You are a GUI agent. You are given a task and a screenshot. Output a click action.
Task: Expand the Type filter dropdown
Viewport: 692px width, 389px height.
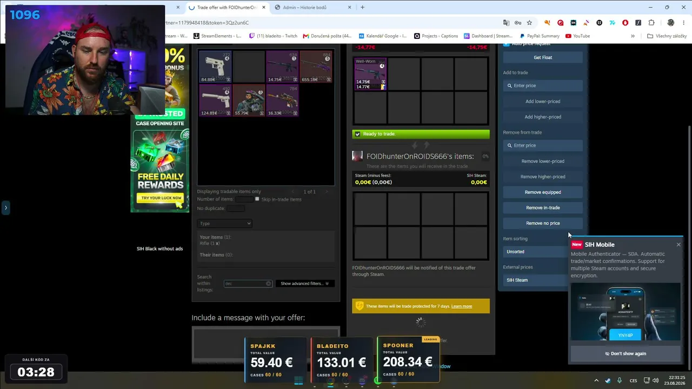pos(225,224)
